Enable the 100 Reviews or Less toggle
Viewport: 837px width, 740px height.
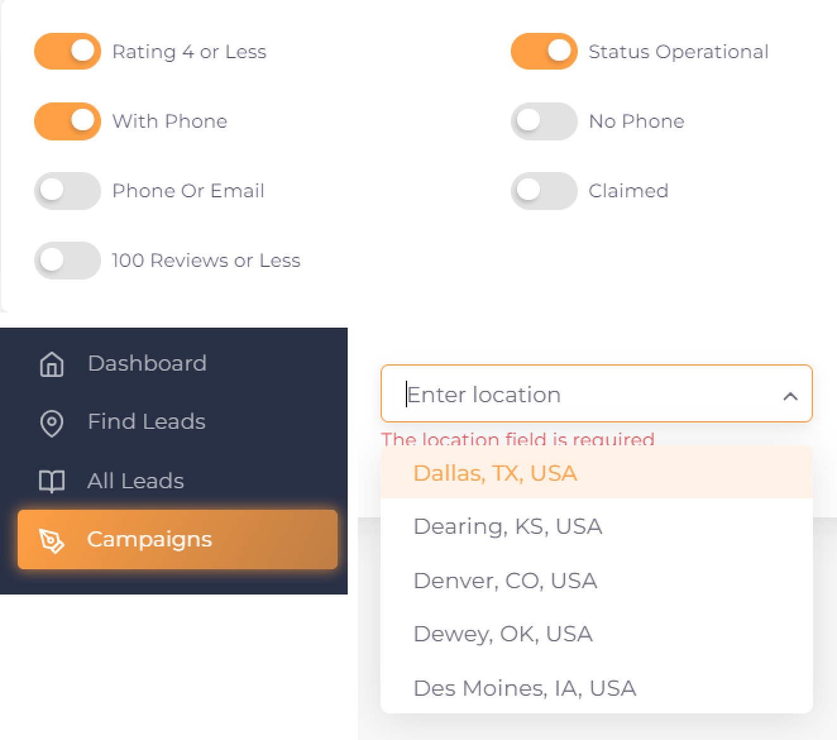68,260
